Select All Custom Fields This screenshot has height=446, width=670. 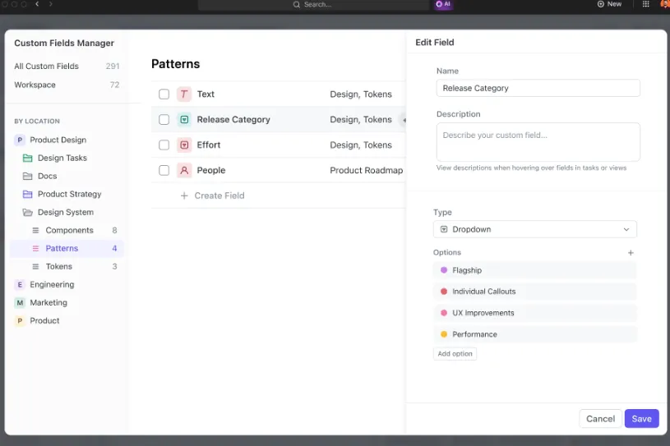[x=67, y=67]
